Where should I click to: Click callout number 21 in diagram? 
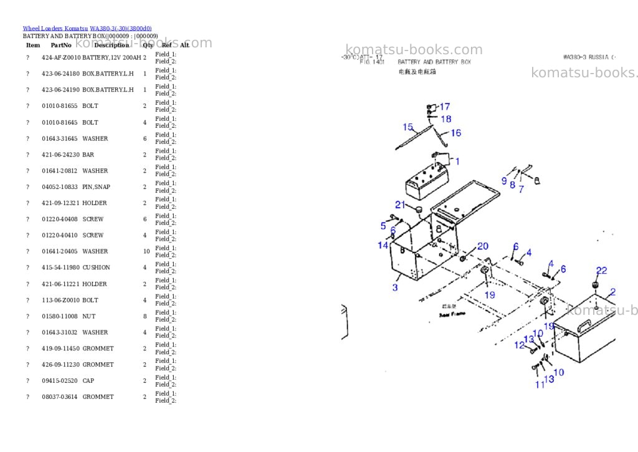tap(400, 205)
